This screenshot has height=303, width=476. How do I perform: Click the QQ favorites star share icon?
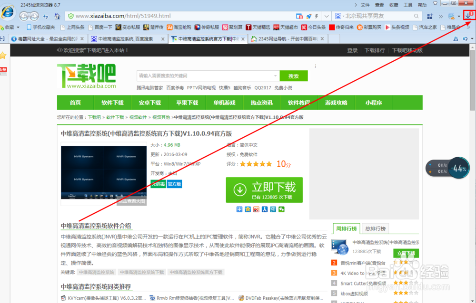coord(248,209)
